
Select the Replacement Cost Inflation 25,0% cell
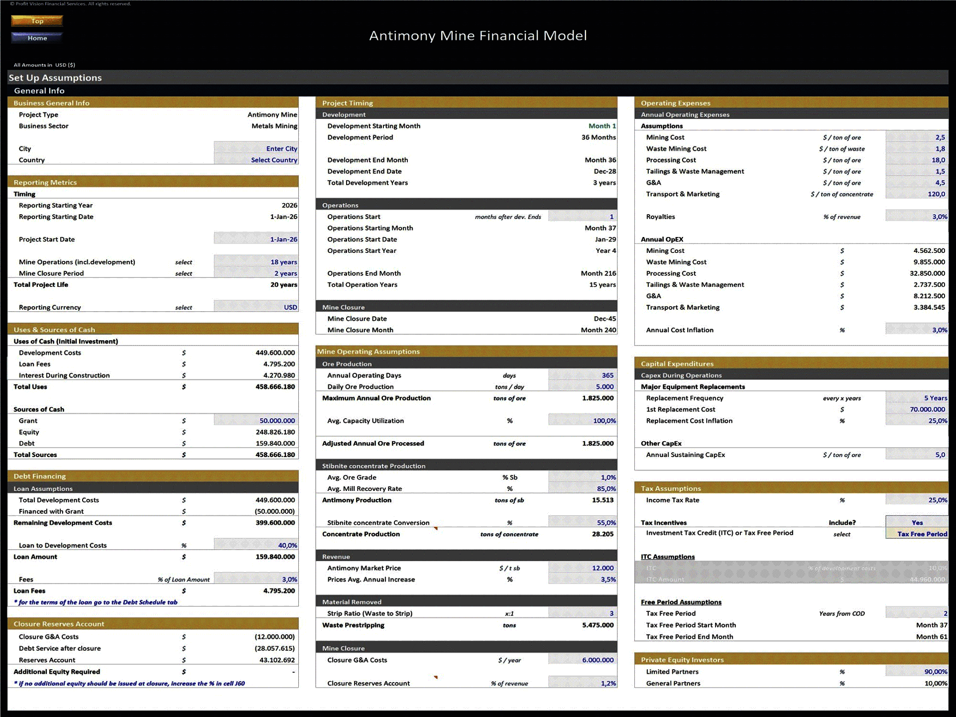click(917, 421)
